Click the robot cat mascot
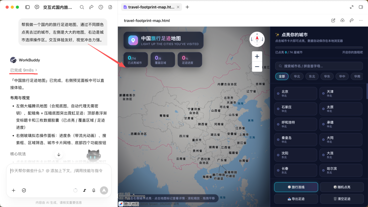This screenshot has height=207, width=368. pos(94,155)
